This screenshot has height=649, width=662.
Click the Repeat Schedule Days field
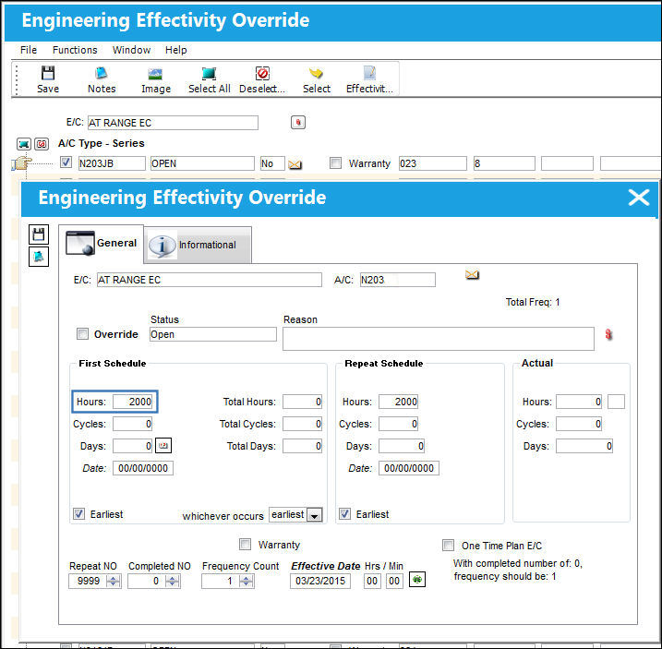coord(402,446)
